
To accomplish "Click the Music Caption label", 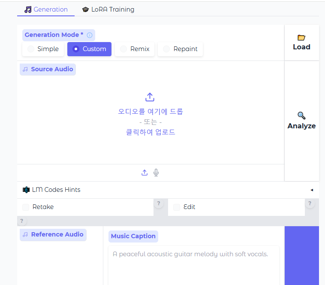I will [133, 236].
